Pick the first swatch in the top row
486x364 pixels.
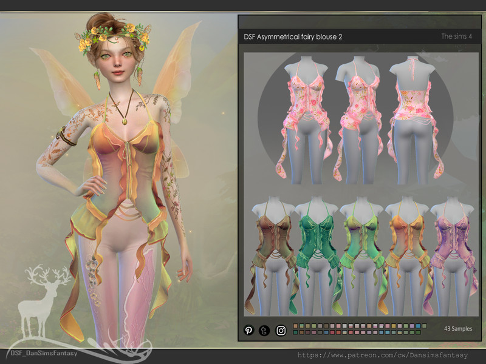[296, 326]
